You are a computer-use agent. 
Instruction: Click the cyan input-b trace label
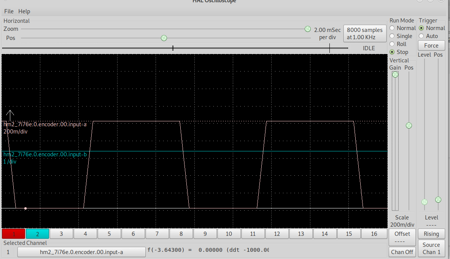coord(45,154)
